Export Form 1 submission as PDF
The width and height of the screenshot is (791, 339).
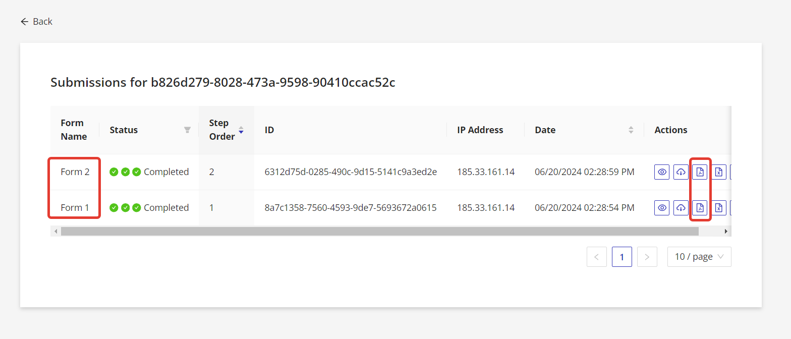coord(700,207)
